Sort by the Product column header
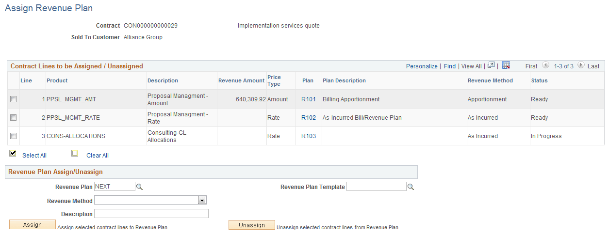The image size is (608, 237). point(57,80)
